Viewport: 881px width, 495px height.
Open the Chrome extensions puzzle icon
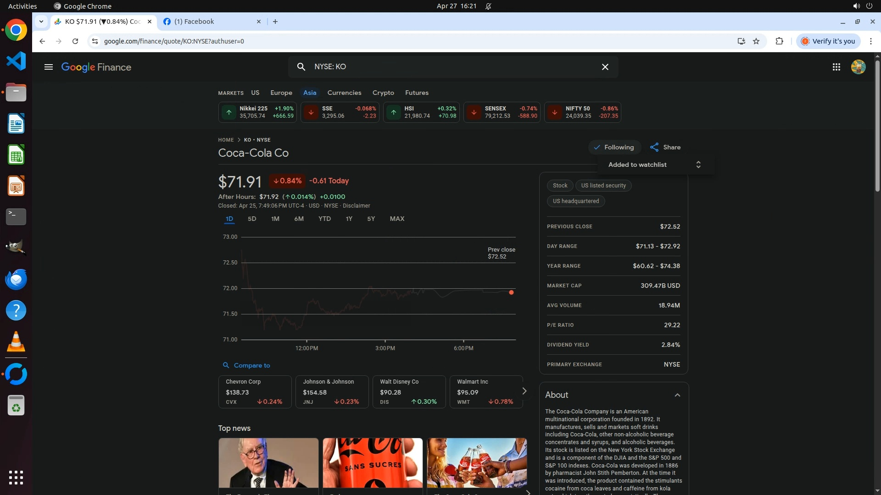[779, 41]
